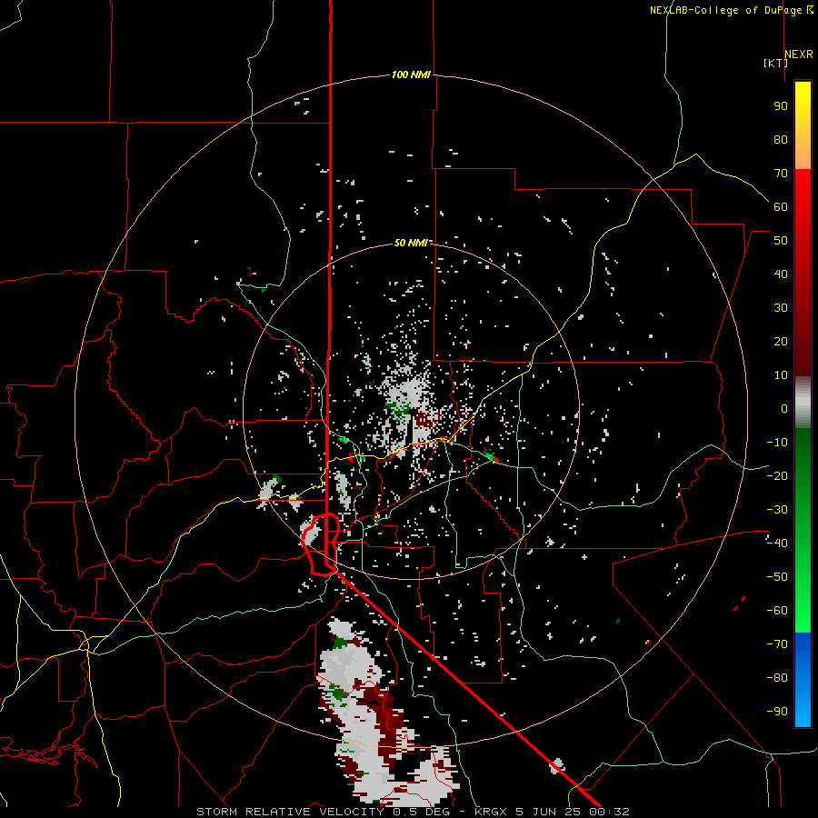
Task: Click the 50 NMI range ring label
Action: (x=411, y=243)
